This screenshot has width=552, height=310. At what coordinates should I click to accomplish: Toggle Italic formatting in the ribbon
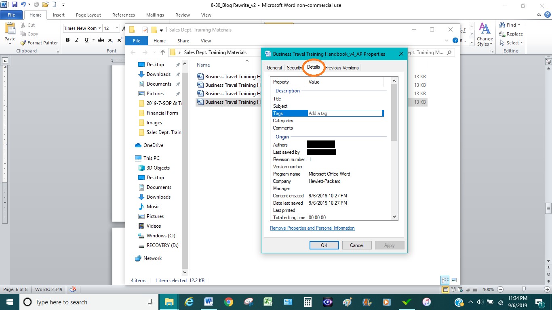[77, 40]
